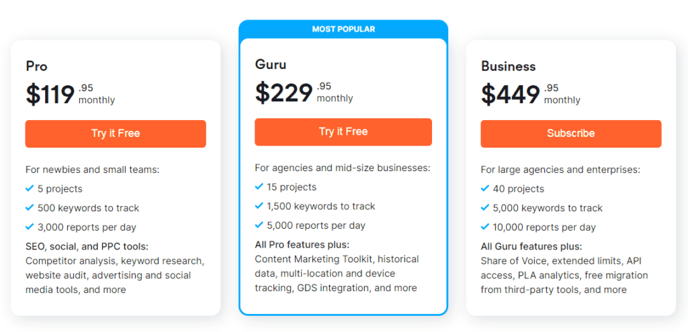Screen dimensions: 688x332
Task: Click the Pro plan Try it Free button
Action: click(x=116, y=133)
